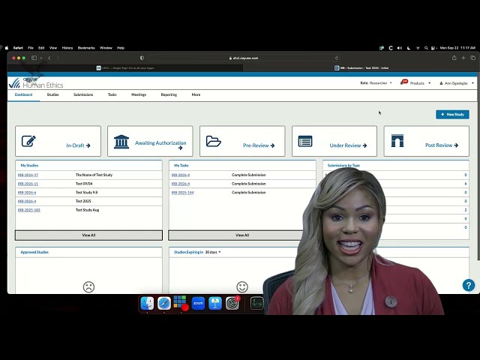Toggle the Focus moon icon in the menu bar
This screenshot has height=360, width=480.
click(x=409, y=48)
